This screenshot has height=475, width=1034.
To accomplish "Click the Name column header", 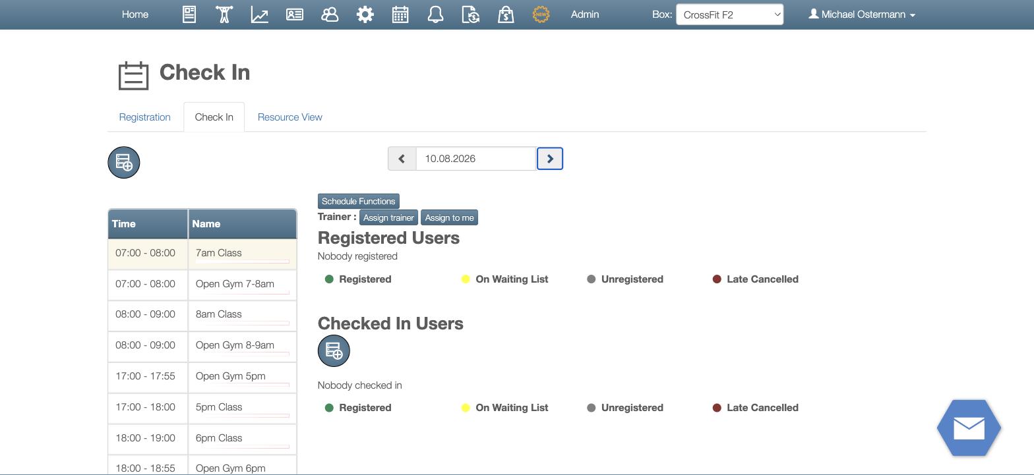I will pos(243,224).
